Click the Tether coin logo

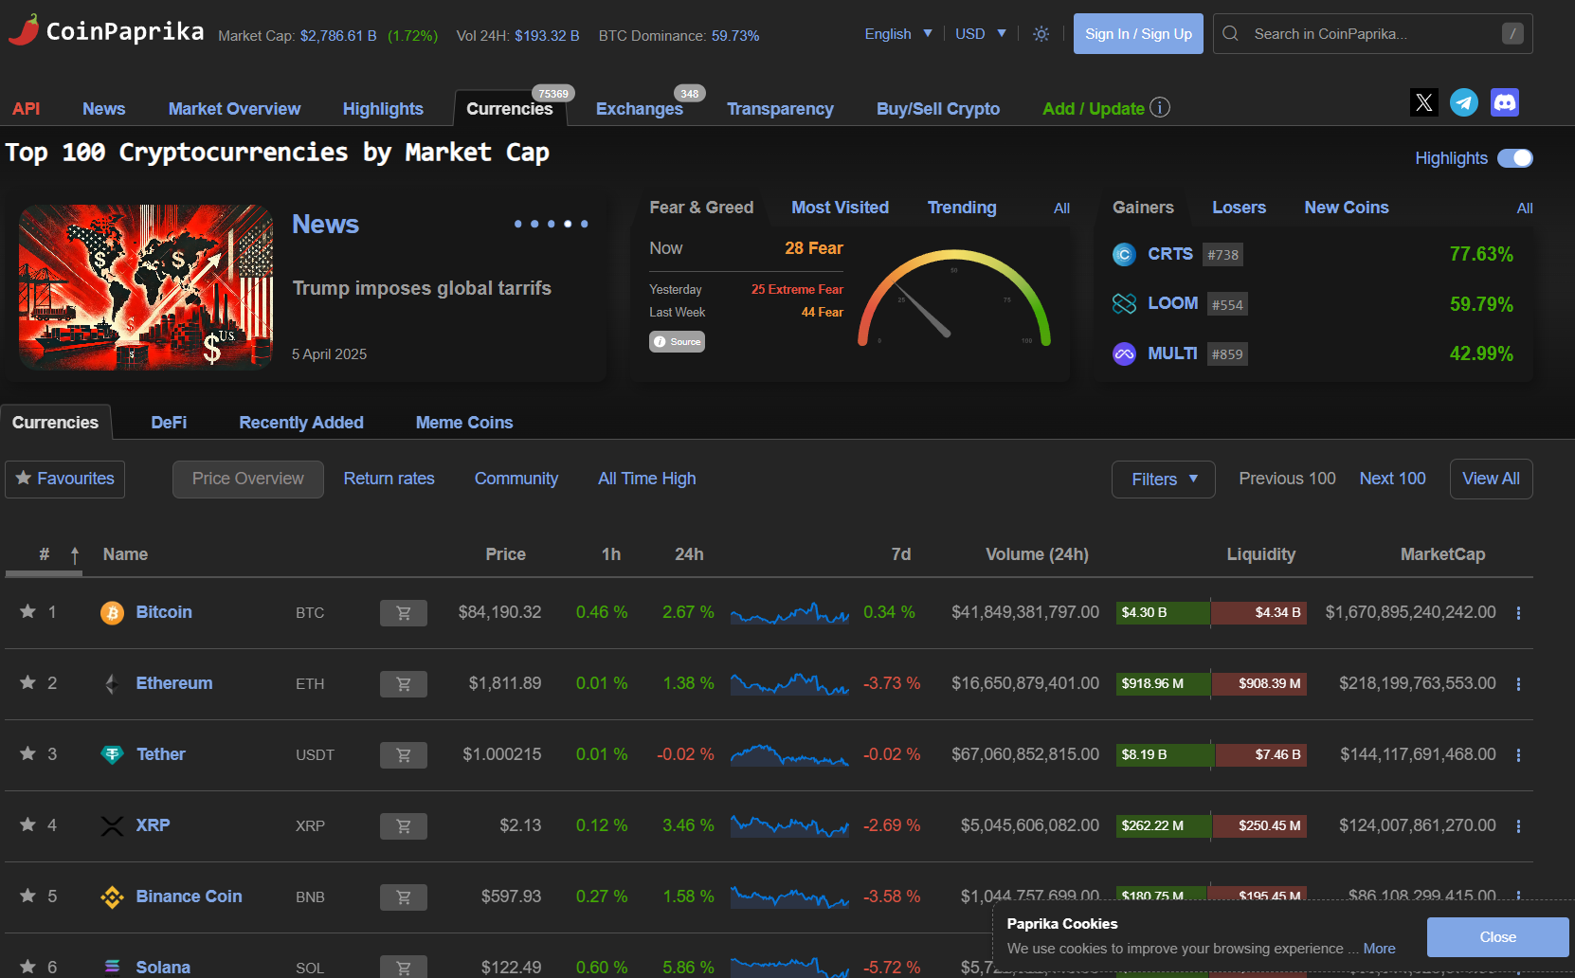click(x=112, y=755)
